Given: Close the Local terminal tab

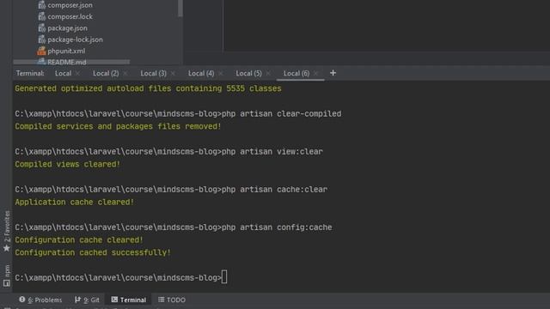Looking at the screenshot, I should click(x=78, y=73).
